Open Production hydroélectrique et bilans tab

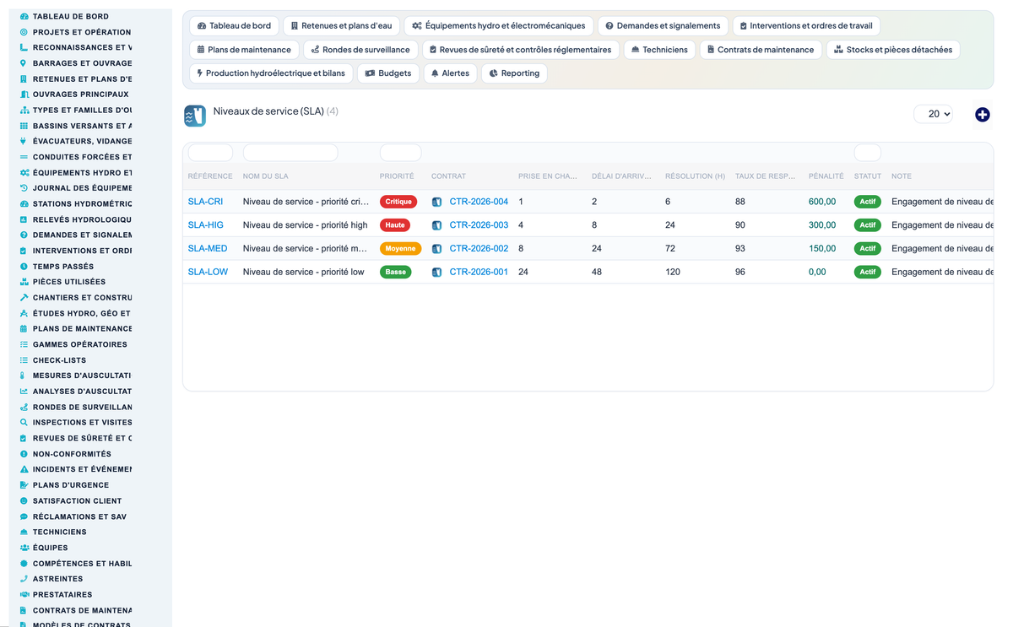pyautogui.click(x=271, y=73)
